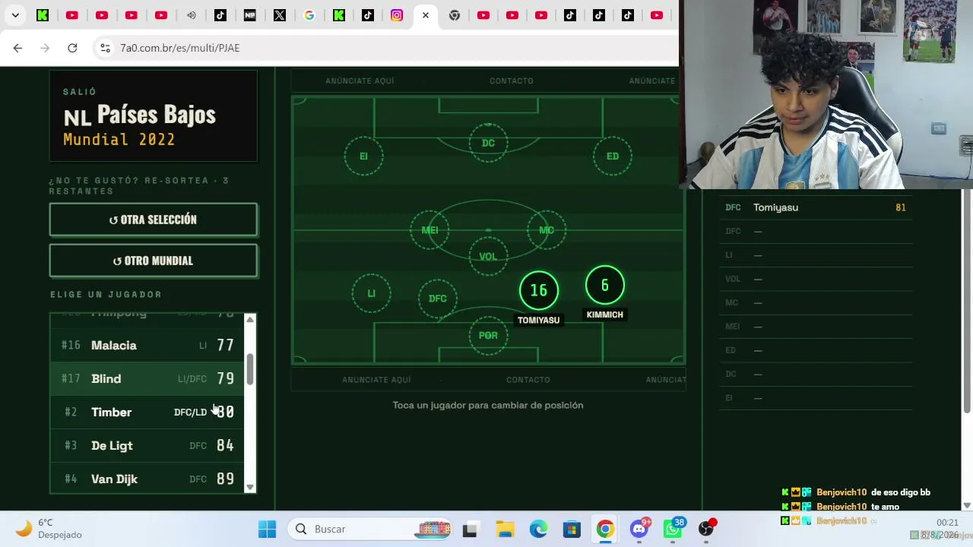Reload the current page
Screen dimensions: 973x547
[72, 48]
